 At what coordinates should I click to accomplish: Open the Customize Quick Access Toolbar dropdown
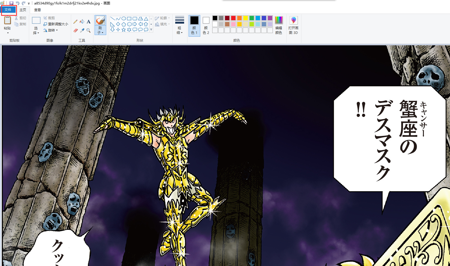29,4
